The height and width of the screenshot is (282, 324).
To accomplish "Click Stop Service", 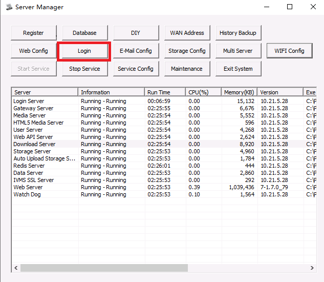I will 85,69.
